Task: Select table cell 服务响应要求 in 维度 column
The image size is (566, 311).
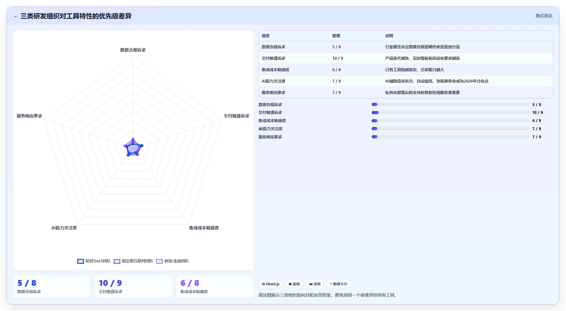Action: pos(274,93)
